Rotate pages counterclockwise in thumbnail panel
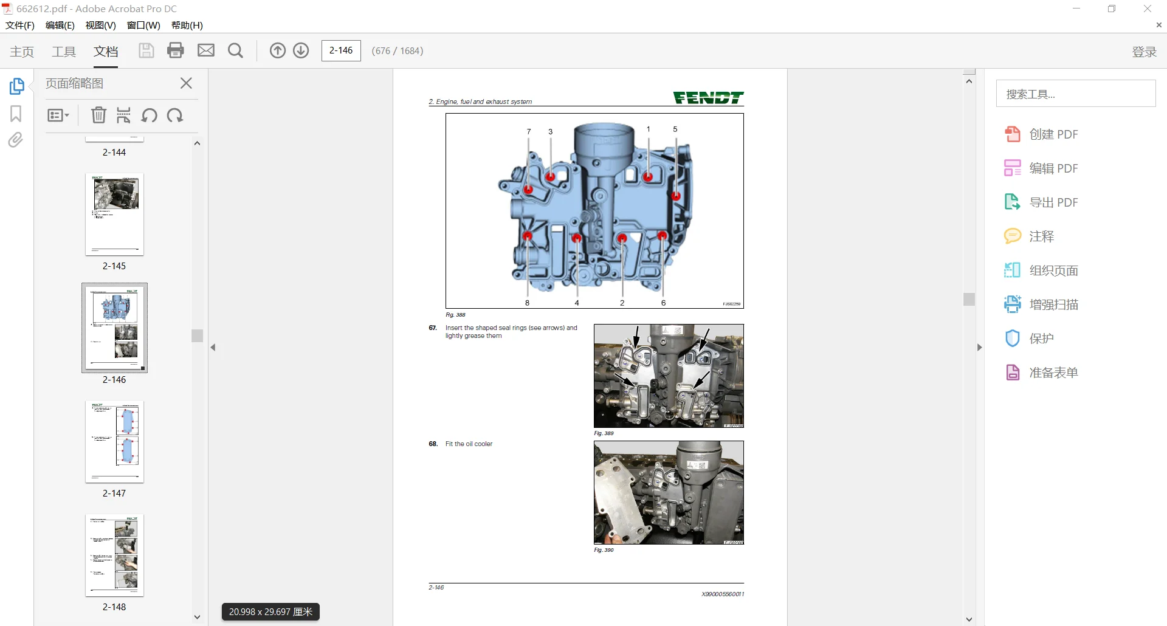The image size is (1167, 626). (x=150, y=115)
